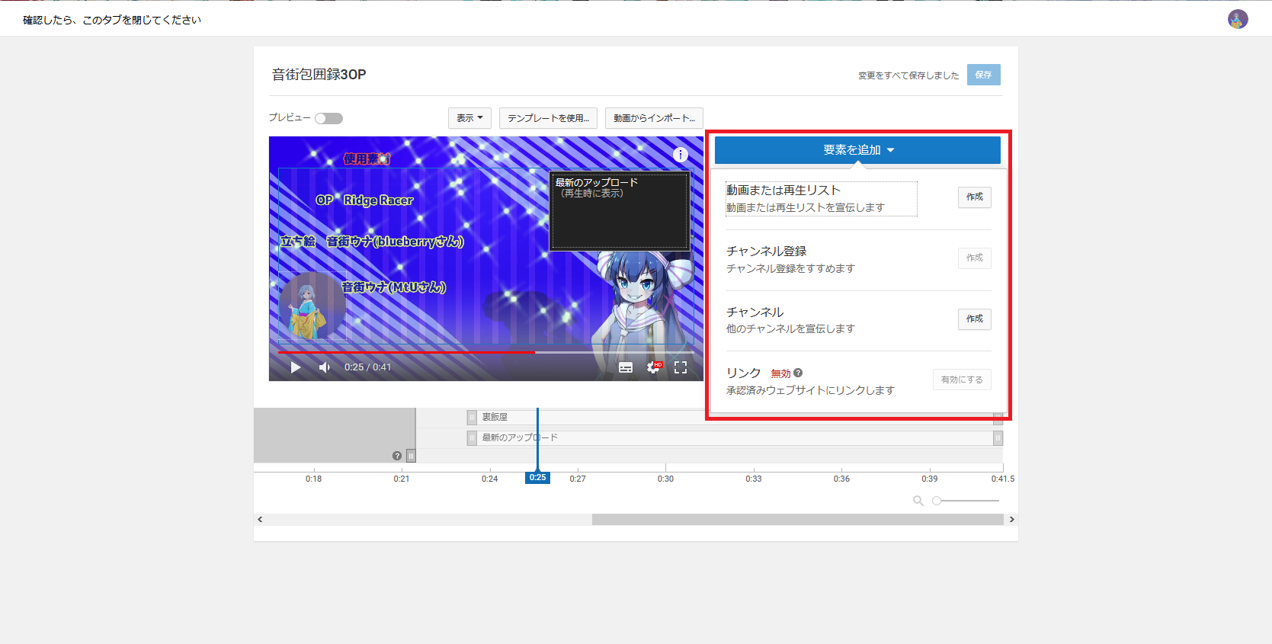Open the 表示 dropdown
This screenshot has width=1272, height=644.
[469, 118]
